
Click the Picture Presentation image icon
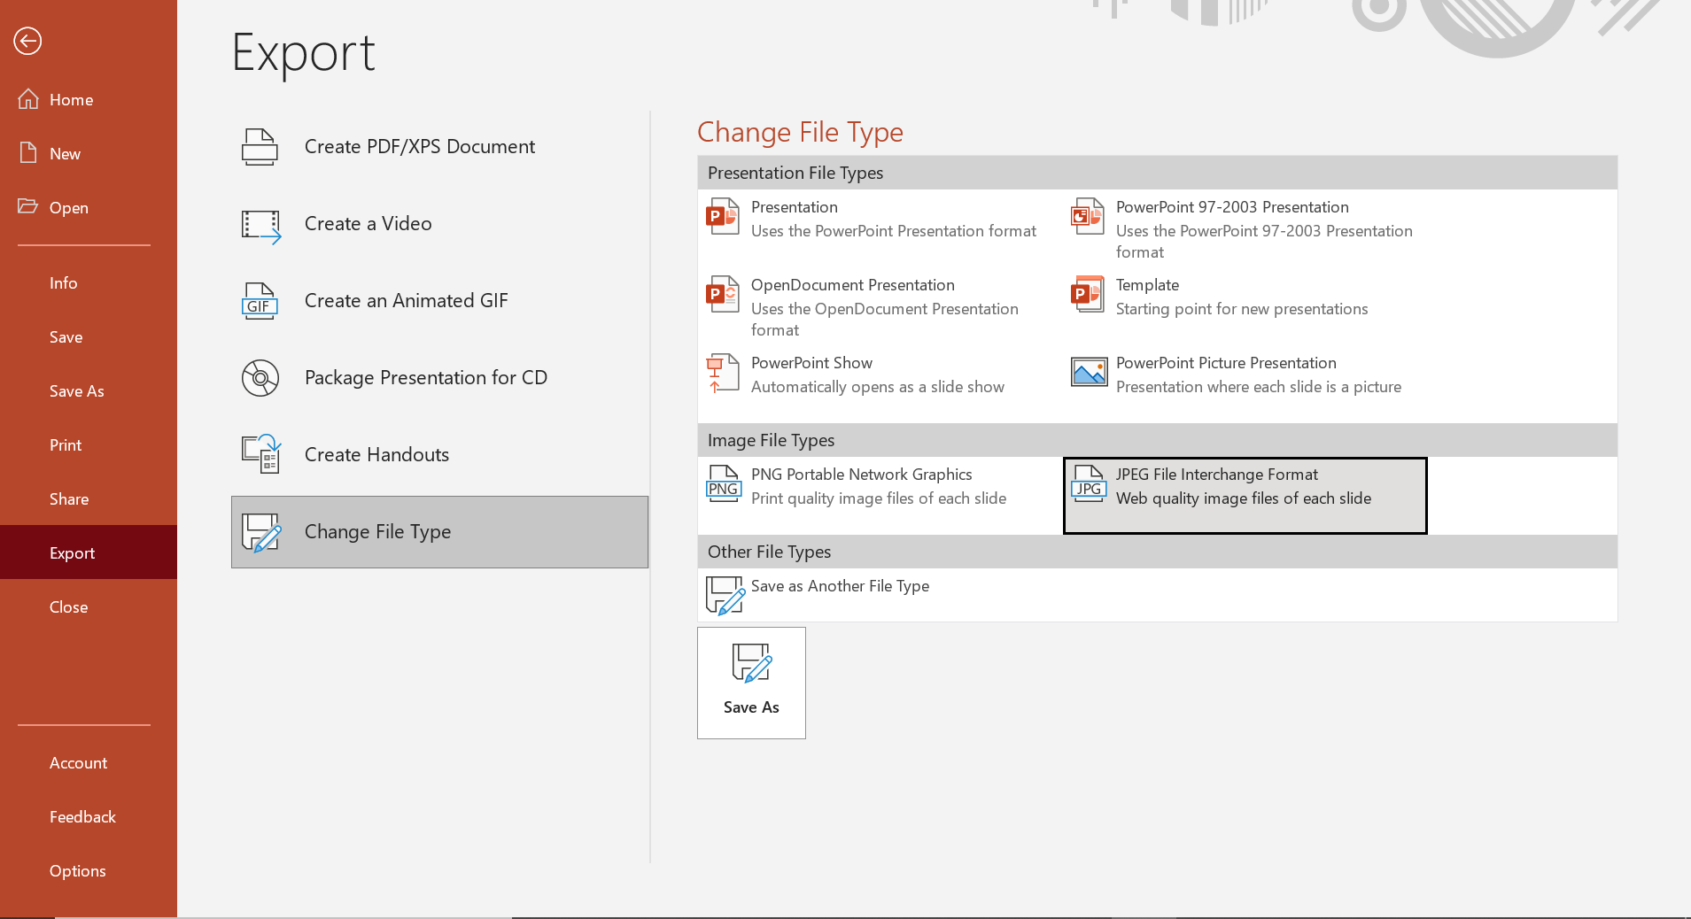(1089, 372)
